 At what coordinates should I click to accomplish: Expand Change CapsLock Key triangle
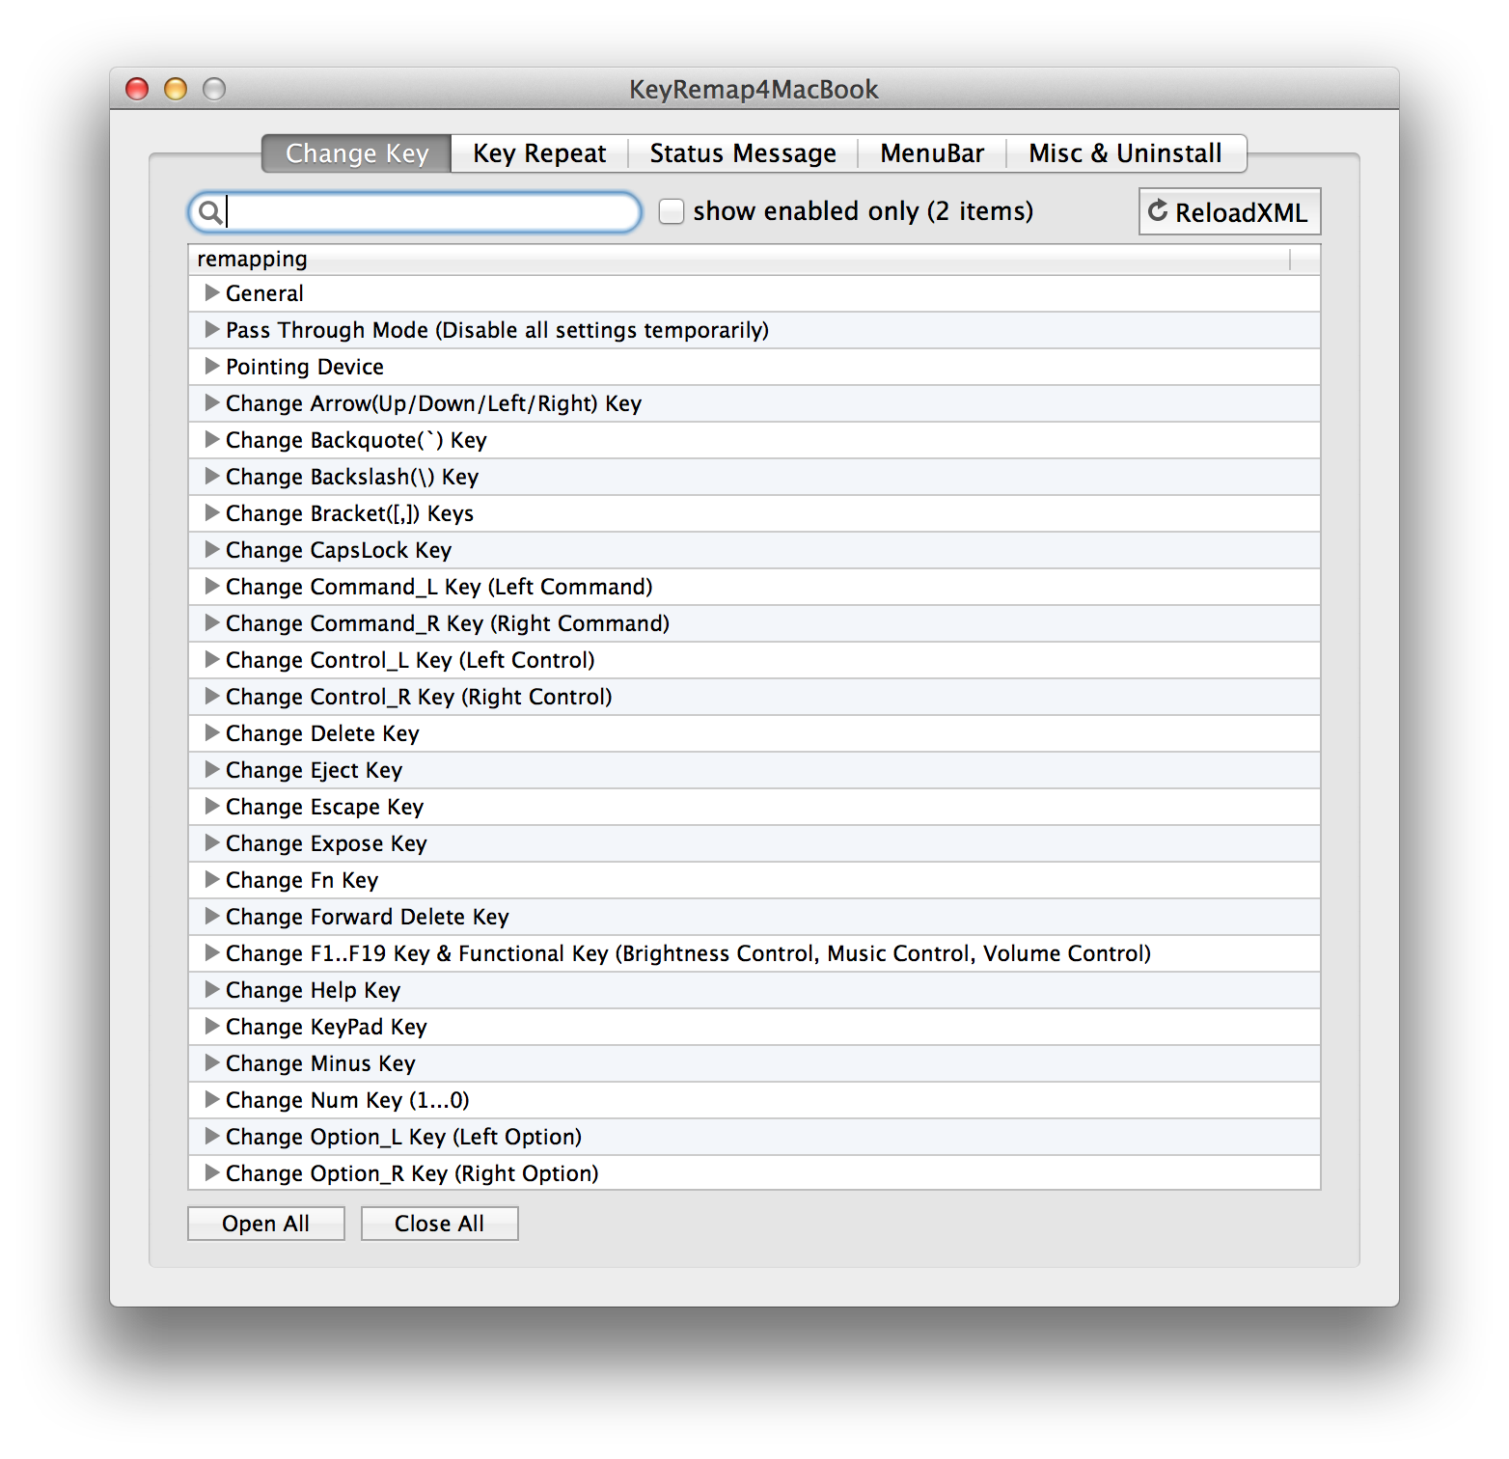click(x=212, y=549)
